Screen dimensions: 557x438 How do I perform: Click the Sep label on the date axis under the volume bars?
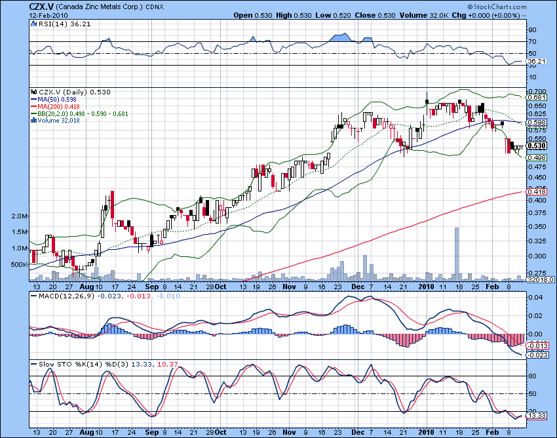[151, 287]
